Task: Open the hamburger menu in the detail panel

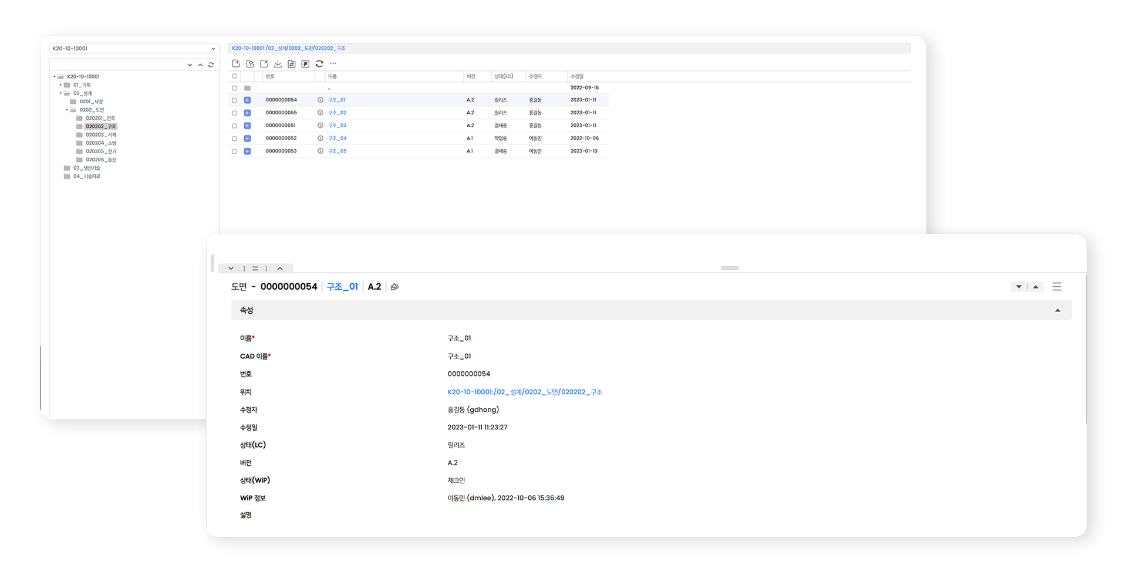Action: pyautogui.click(x=1057, y=287)
